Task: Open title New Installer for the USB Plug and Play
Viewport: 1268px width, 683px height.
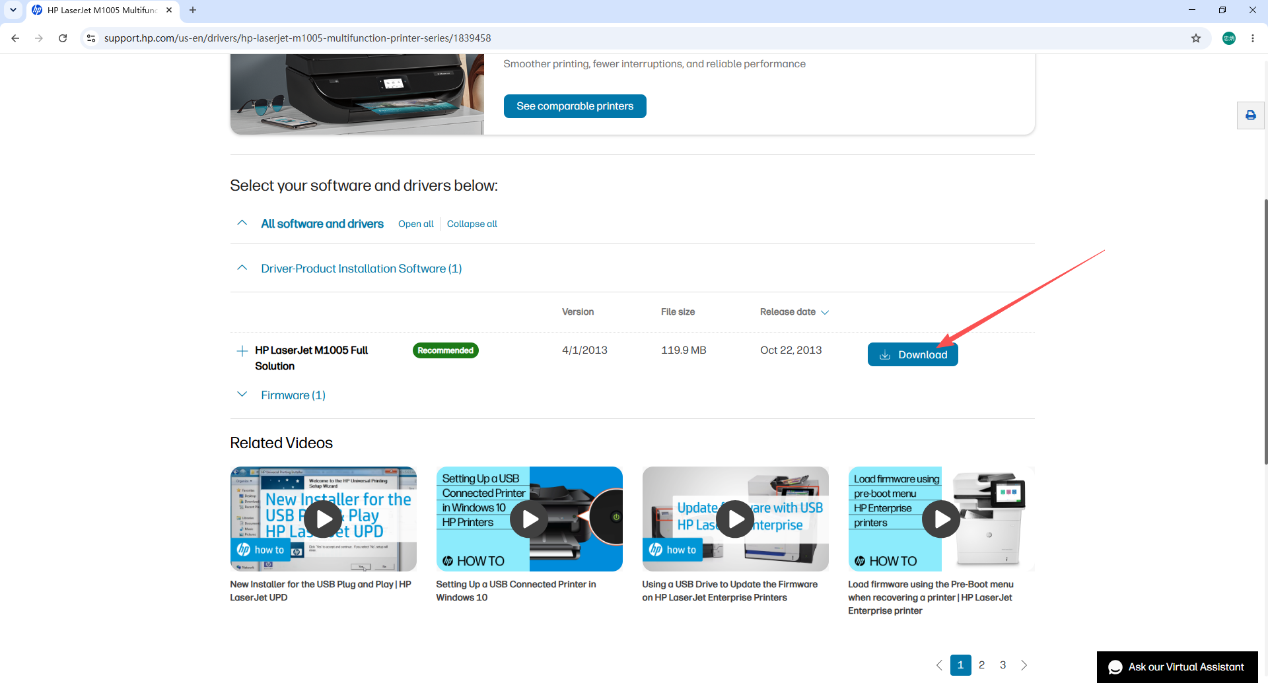Action: [321, 591]
